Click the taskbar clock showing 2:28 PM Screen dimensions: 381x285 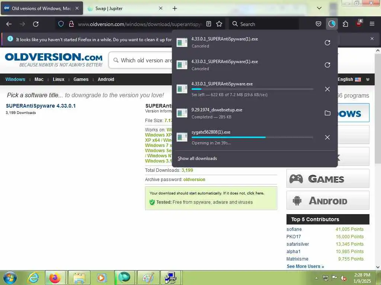[x=362, y=278]
